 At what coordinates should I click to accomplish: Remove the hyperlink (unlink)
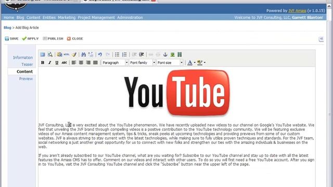coord(158,55)
